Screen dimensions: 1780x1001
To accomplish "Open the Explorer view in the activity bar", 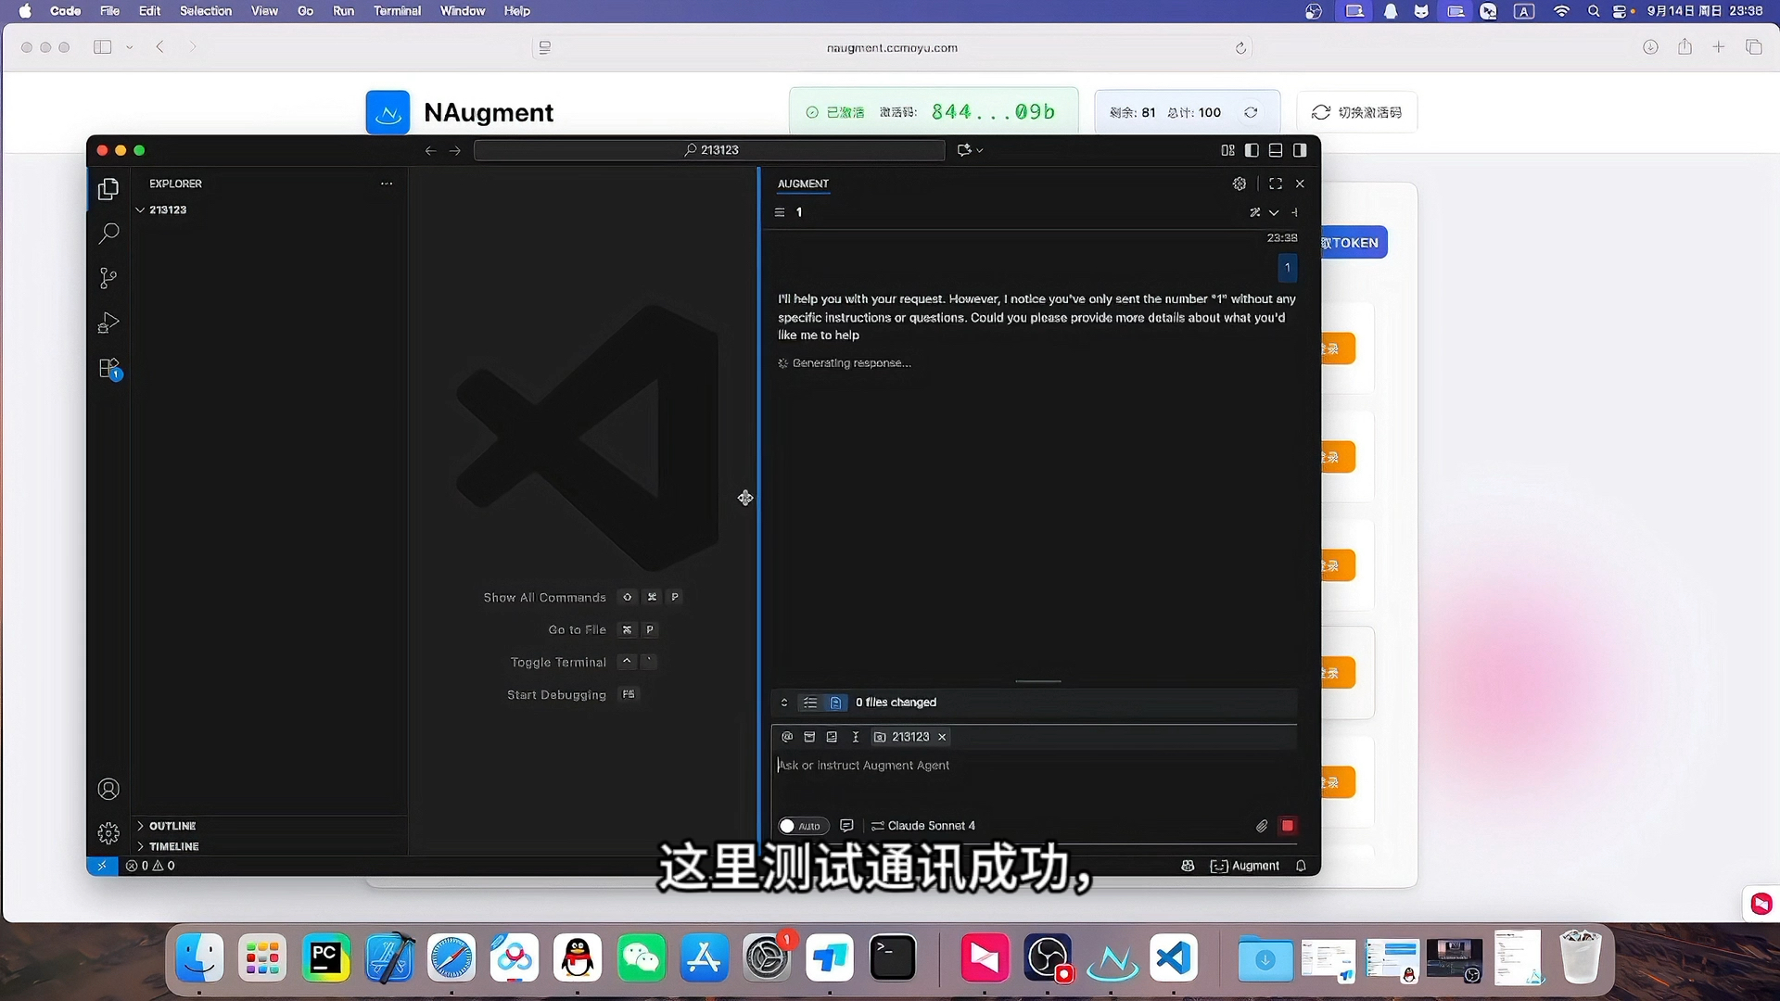I will coord(108,189).
